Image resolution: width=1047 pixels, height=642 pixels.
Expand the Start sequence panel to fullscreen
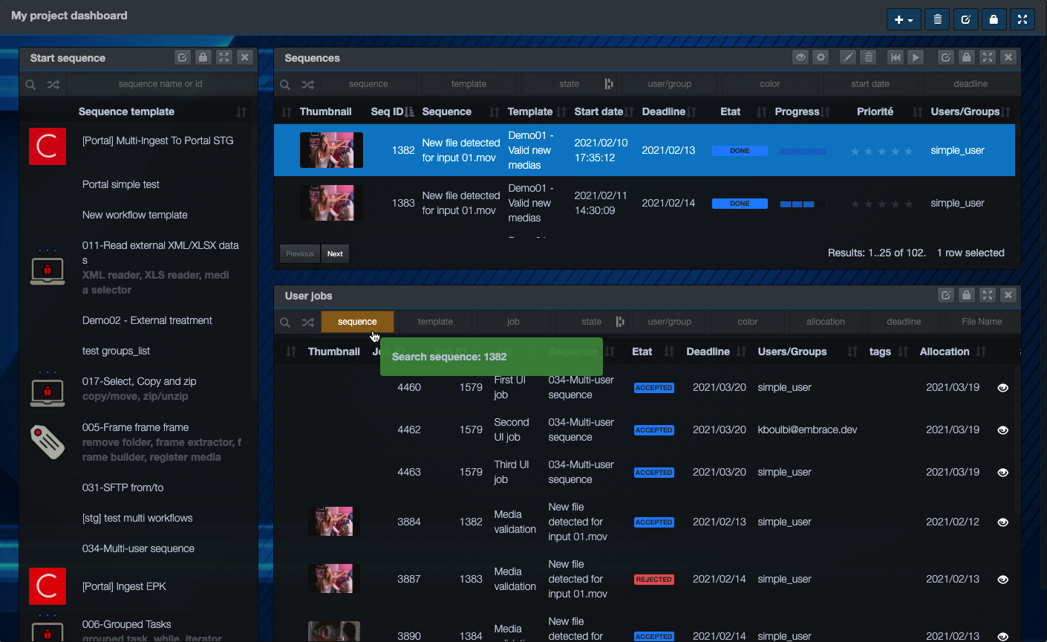pos(224,57)
